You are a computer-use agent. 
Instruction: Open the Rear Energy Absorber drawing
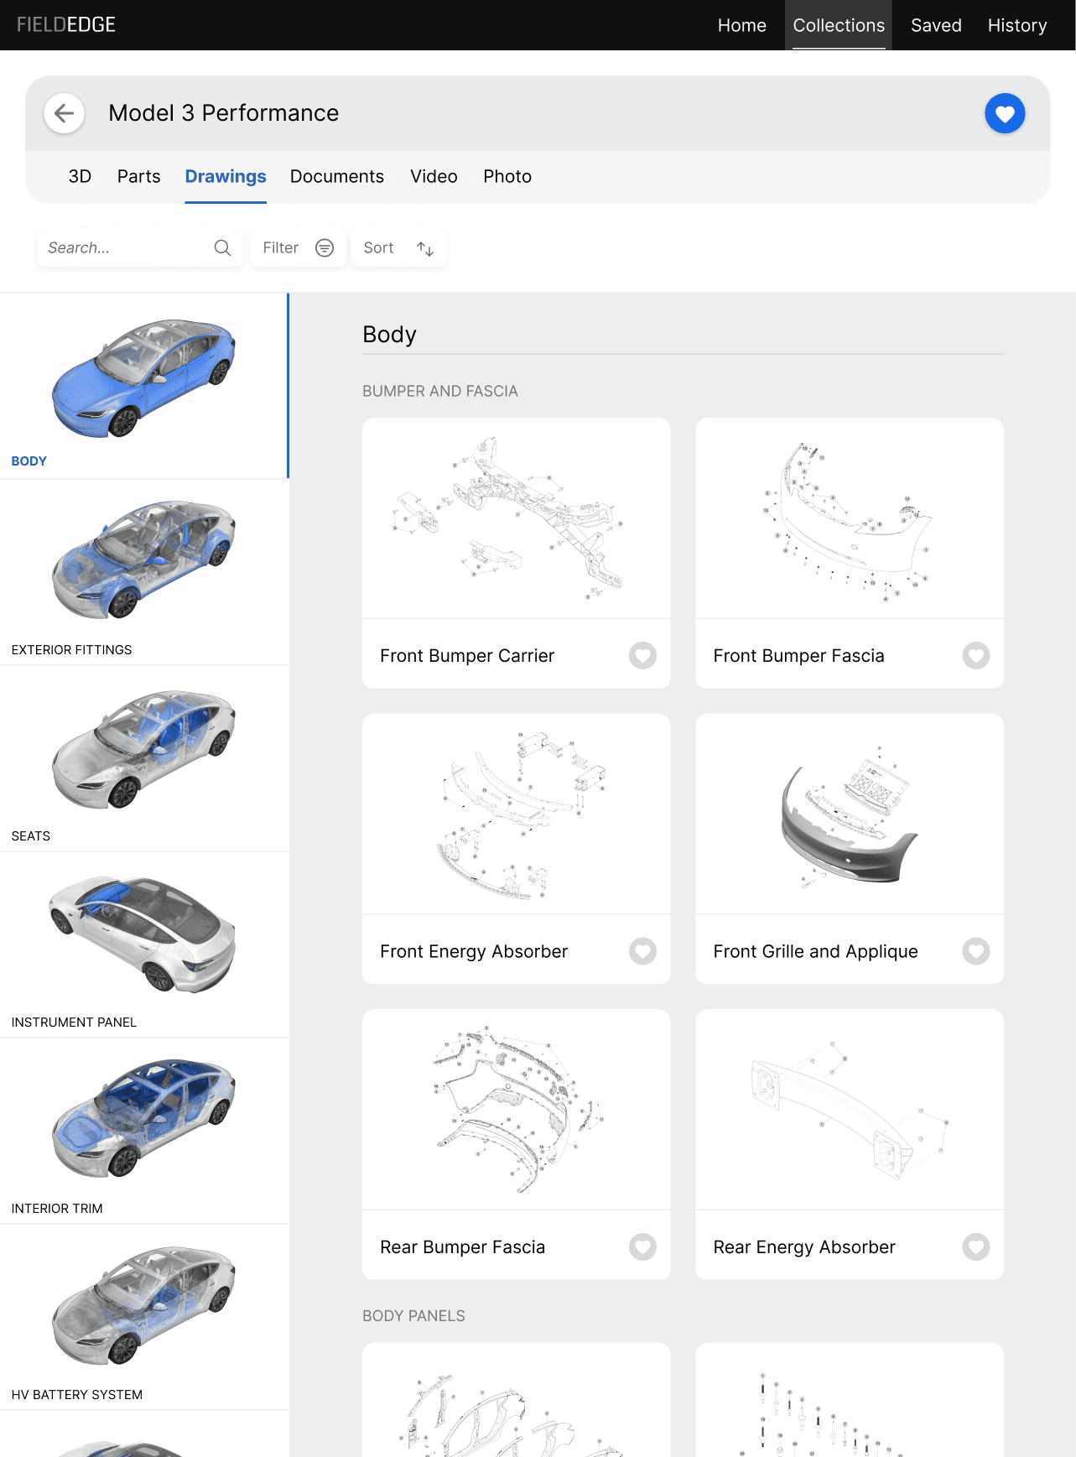tap(850, 1110)
